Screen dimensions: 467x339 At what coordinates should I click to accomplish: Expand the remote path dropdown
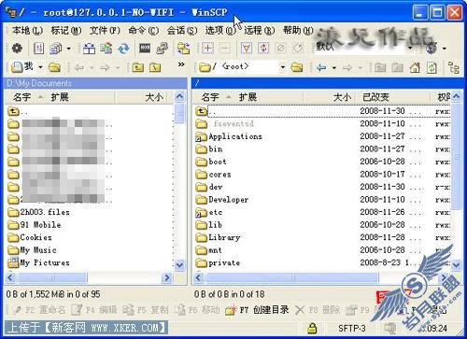(x=283, y=67)
